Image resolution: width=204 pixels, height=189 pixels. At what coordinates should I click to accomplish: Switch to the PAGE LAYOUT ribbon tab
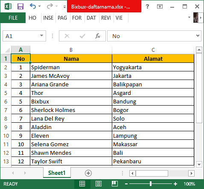[x=62, y=18]
